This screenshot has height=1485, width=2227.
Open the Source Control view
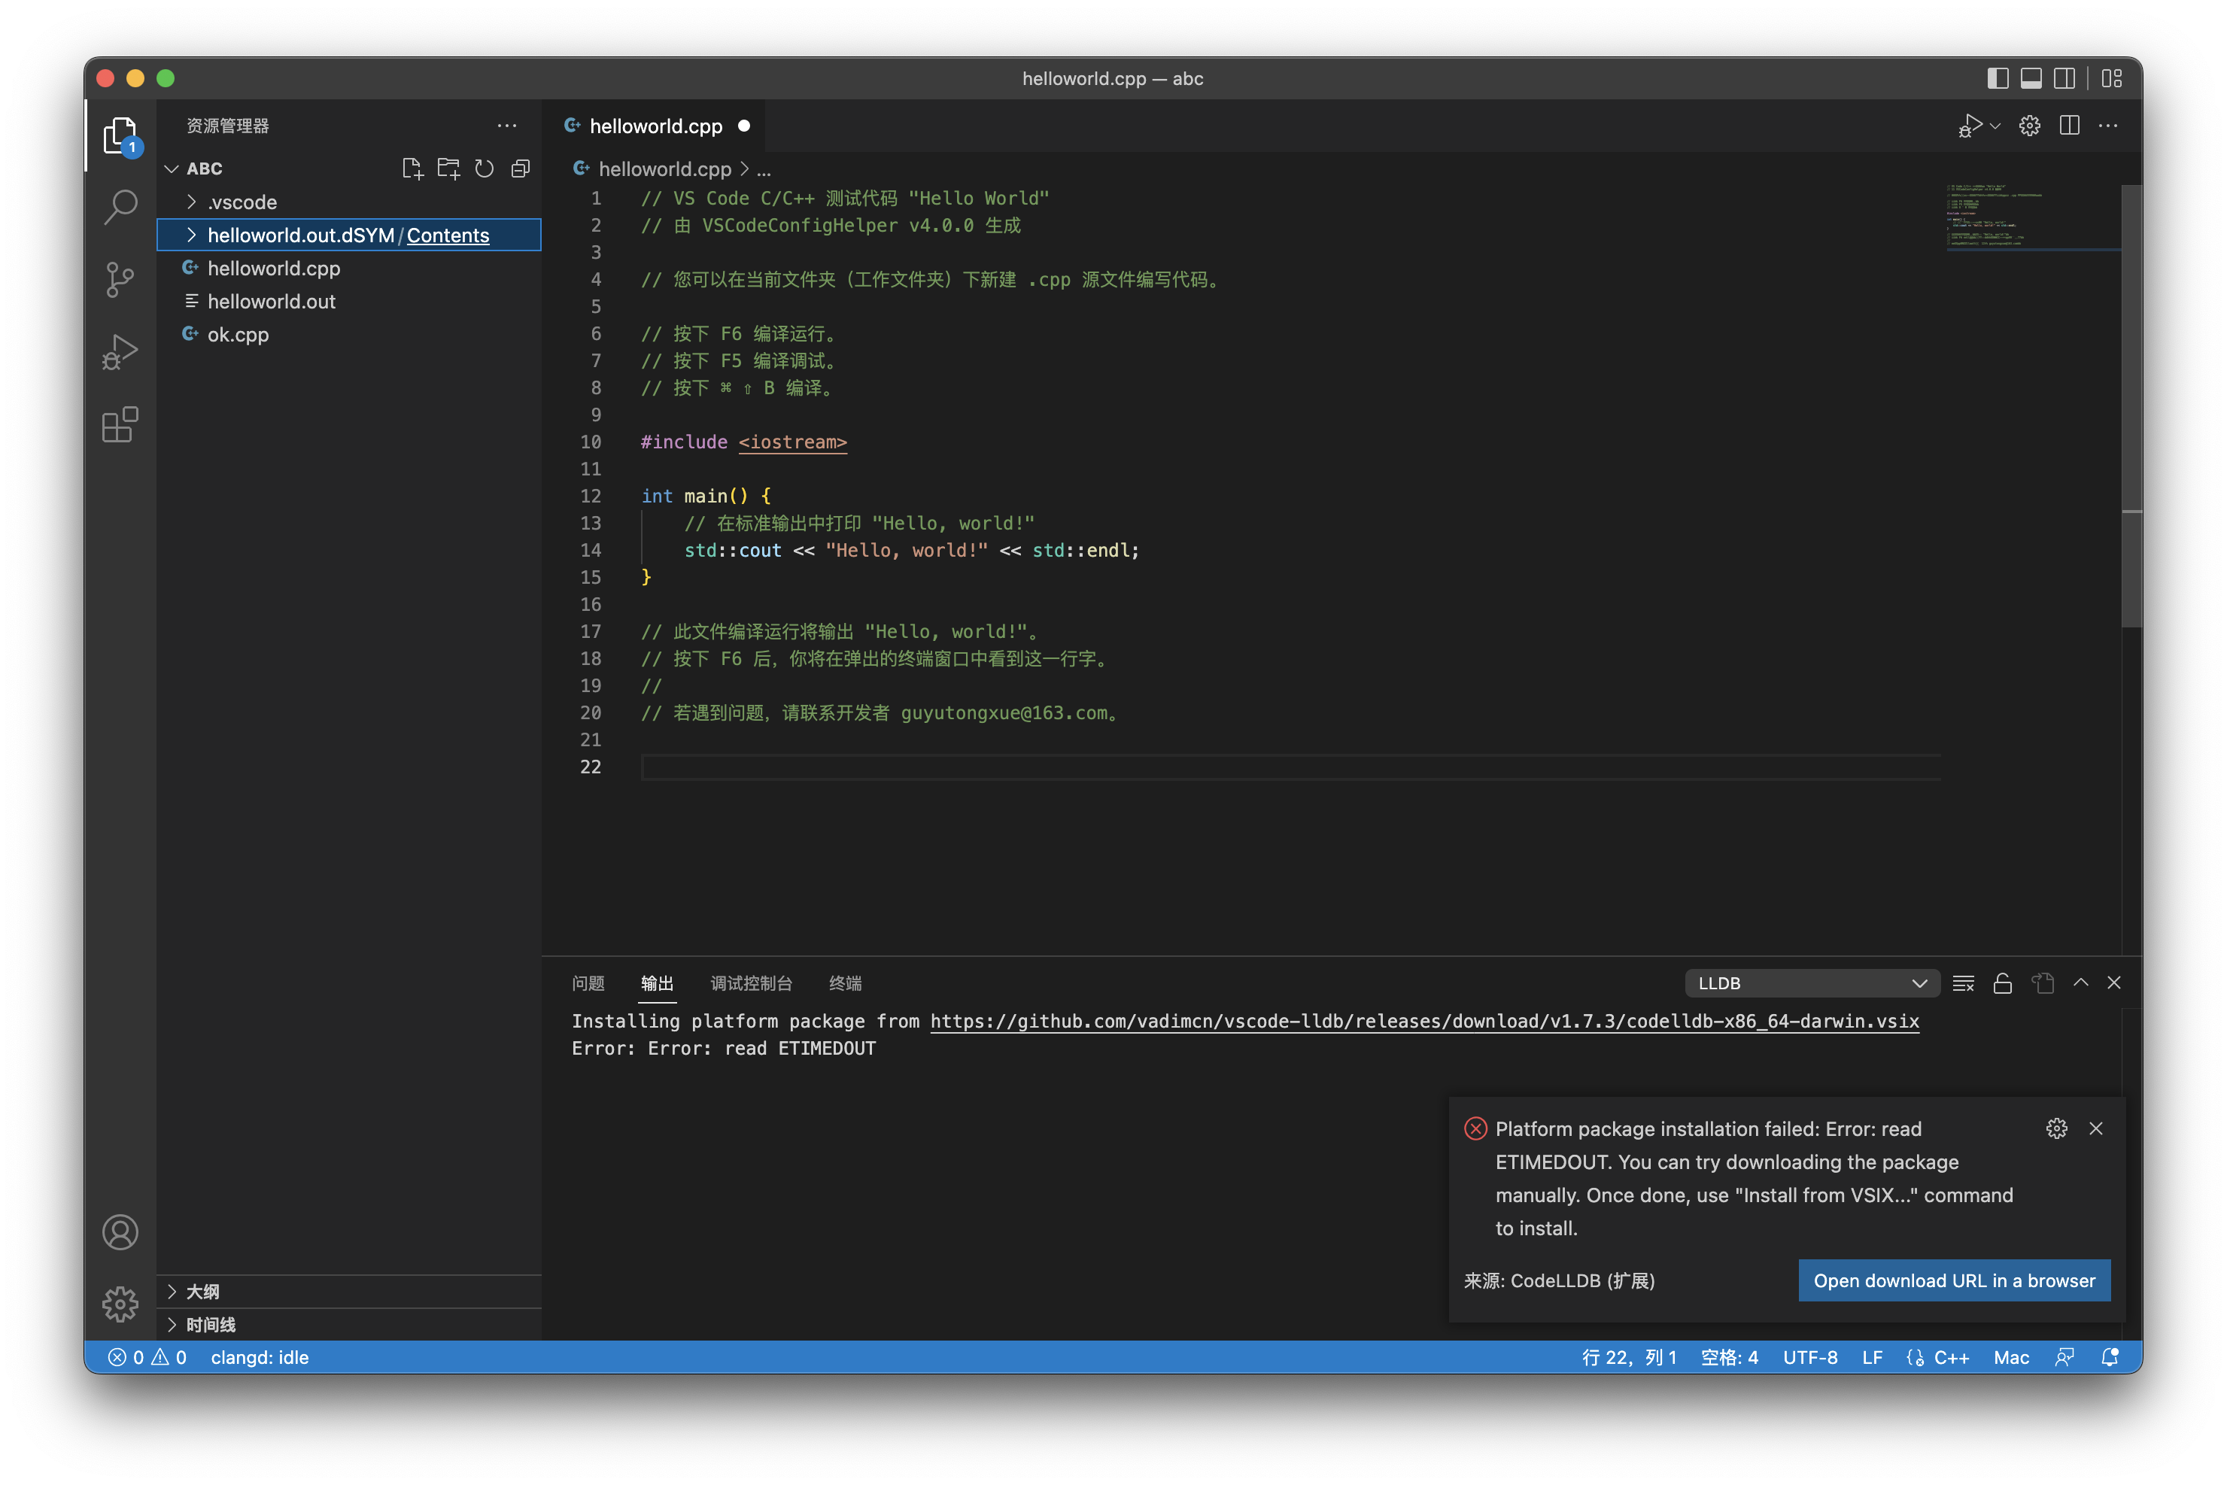coord(120,279)
